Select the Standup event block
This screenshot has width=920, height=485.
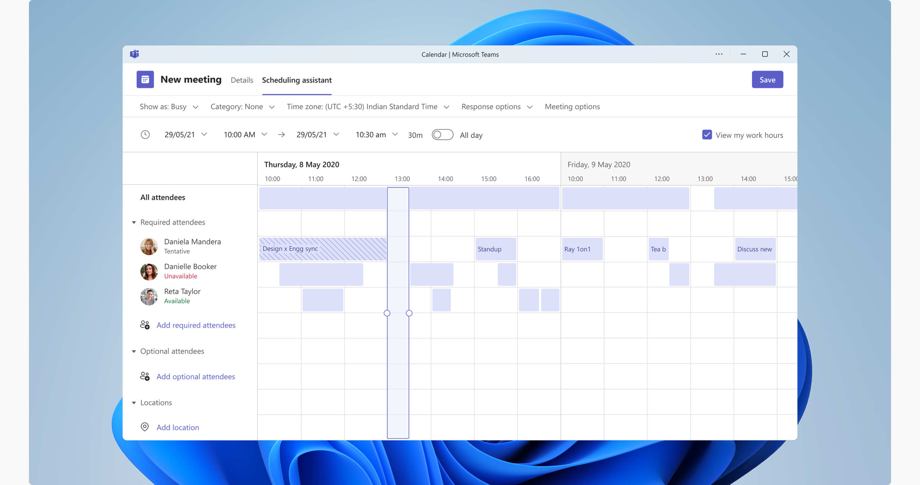click(x=496, y=249)
